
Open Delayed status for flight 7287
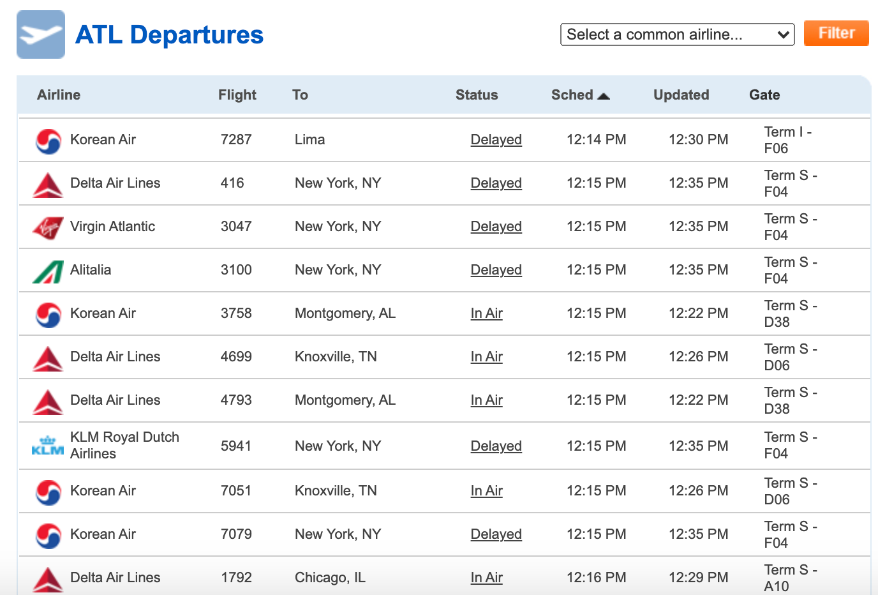496,140
